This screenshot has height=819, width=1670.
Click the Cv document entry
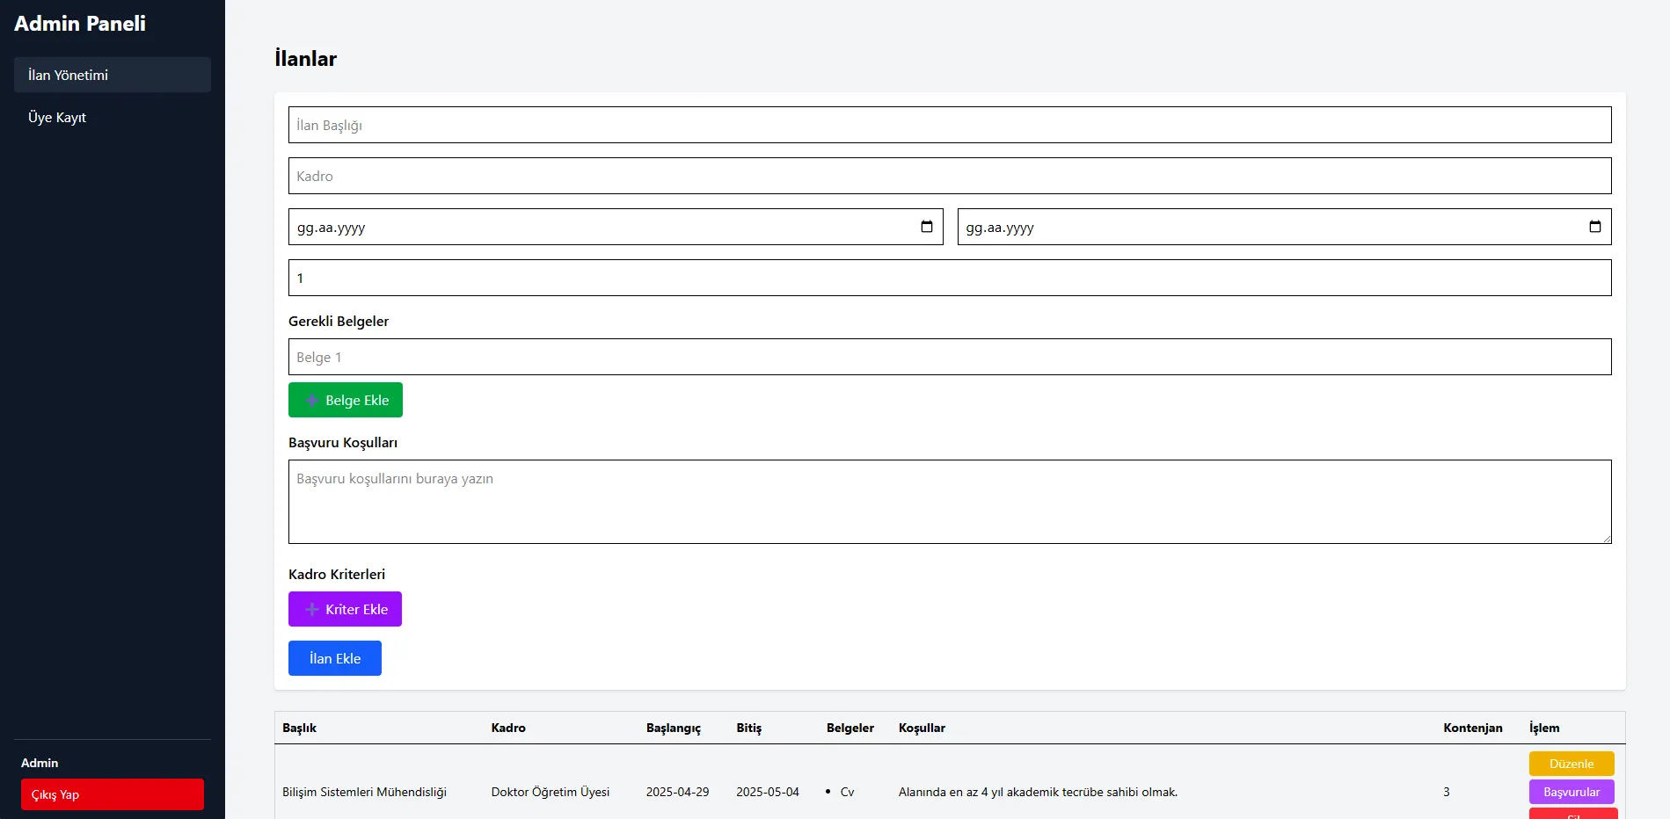tap(847, 792)
